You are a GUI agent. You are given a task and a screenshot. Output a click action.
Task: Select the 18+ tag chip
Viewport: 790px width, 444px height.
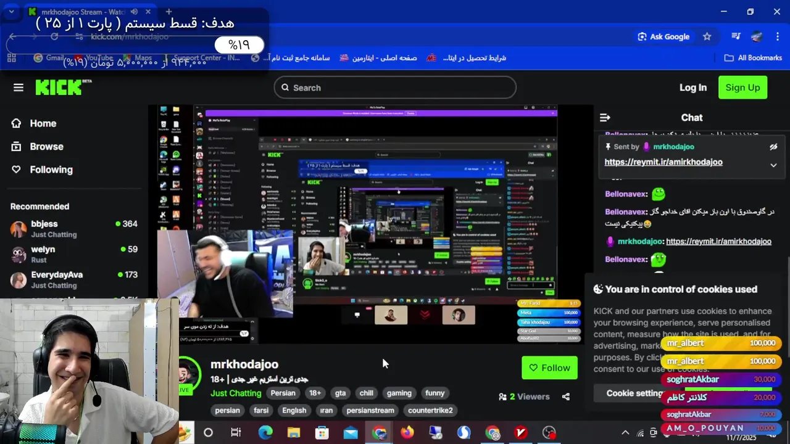(315, 393)
